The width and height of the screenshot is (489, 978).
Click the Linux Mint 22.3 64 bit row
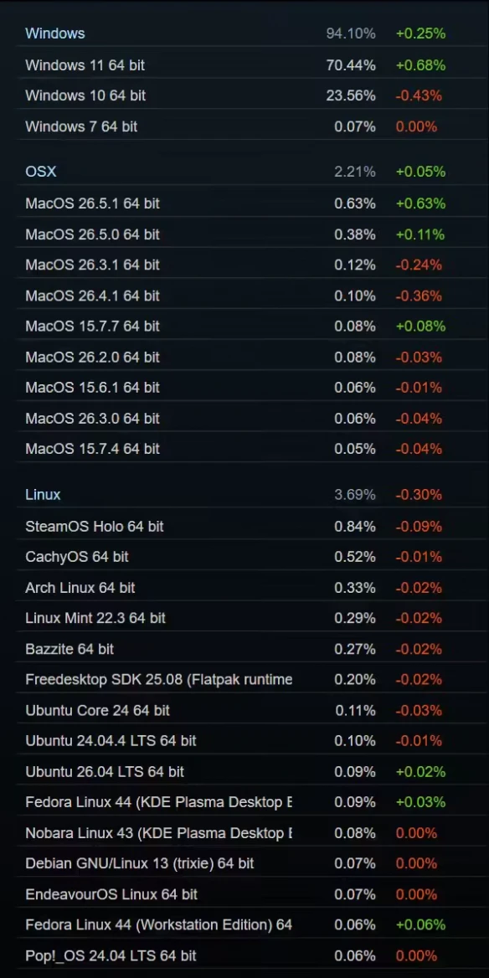[x=244, y=618]
